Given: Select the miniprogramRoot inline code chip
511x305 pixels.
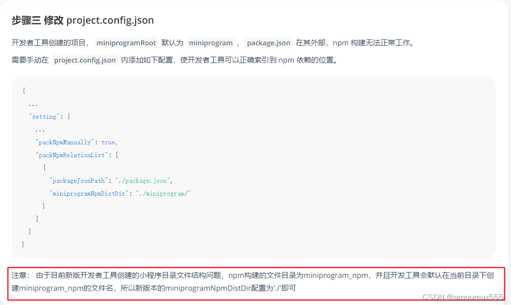Looking at the screenshot, I should 126,43.
